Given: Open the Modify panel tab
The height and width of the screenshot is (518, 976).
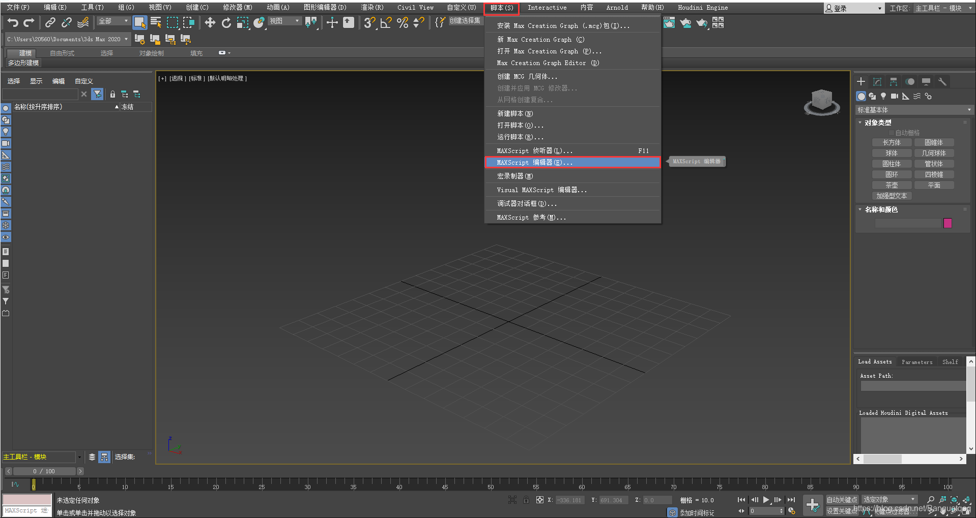Looking at the screenshot, I should pos(877,81).
